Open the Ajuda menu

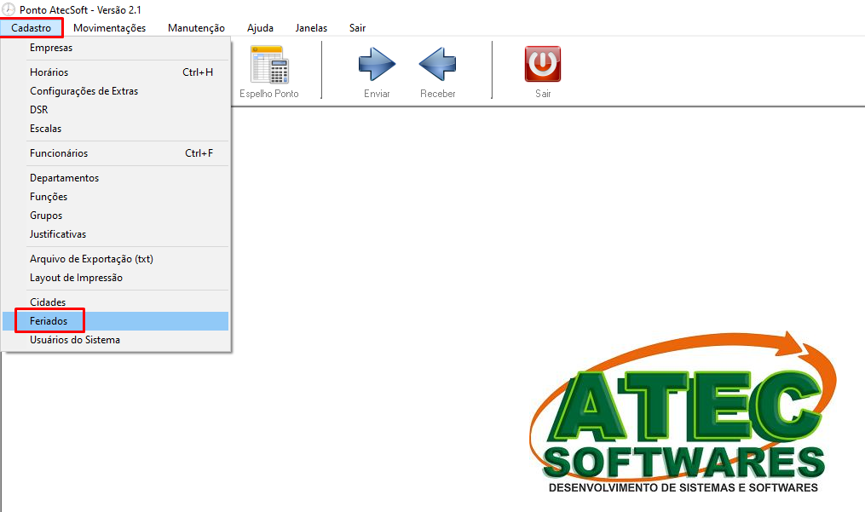coord(261,27)
